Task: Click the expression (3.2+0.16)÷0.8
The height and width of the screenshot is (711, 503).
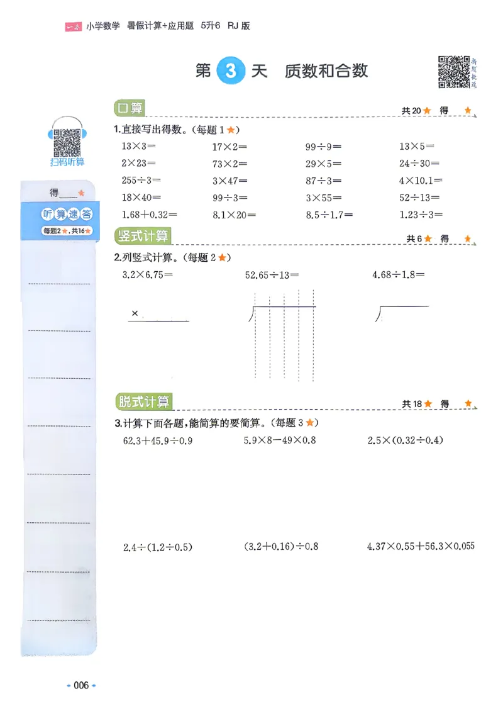Action: 281,546
